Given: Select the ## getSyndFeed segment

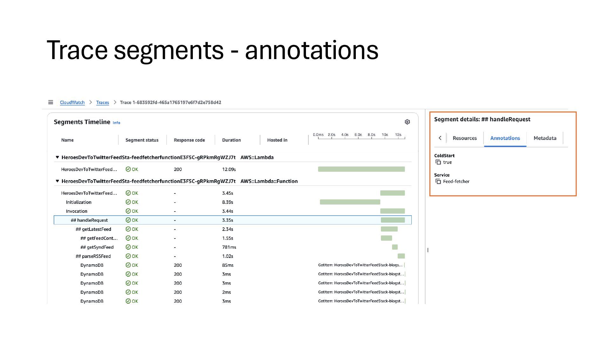Looking at the screenshot, I should pyautogui.click(x=233, y=247).
